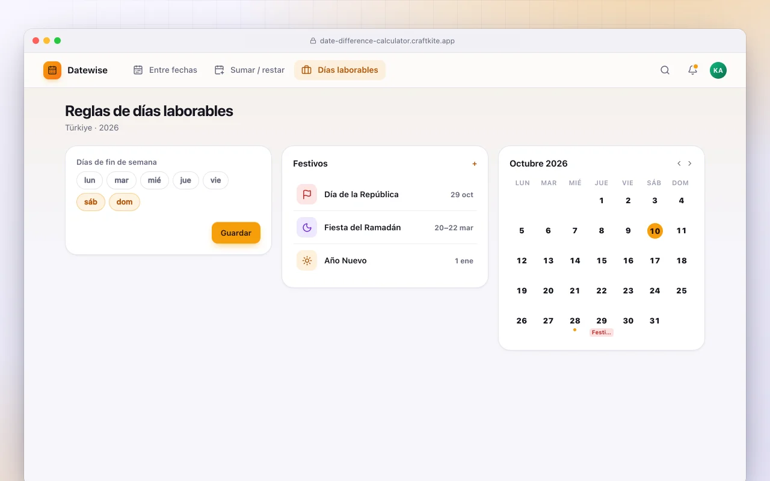
Task: Go to previous month in calendar
Action: (x=679, y=164)
